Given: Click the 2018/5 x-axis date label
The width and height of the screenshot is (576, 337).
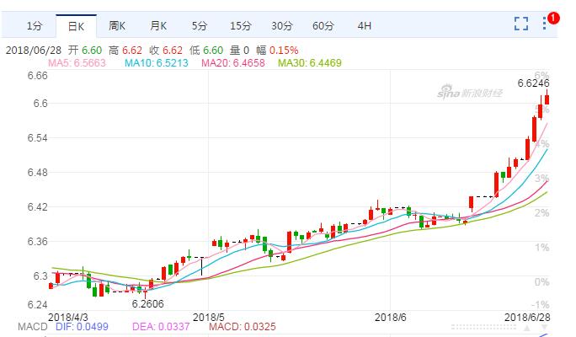Looking at the screenshot, I should point(208,317).
